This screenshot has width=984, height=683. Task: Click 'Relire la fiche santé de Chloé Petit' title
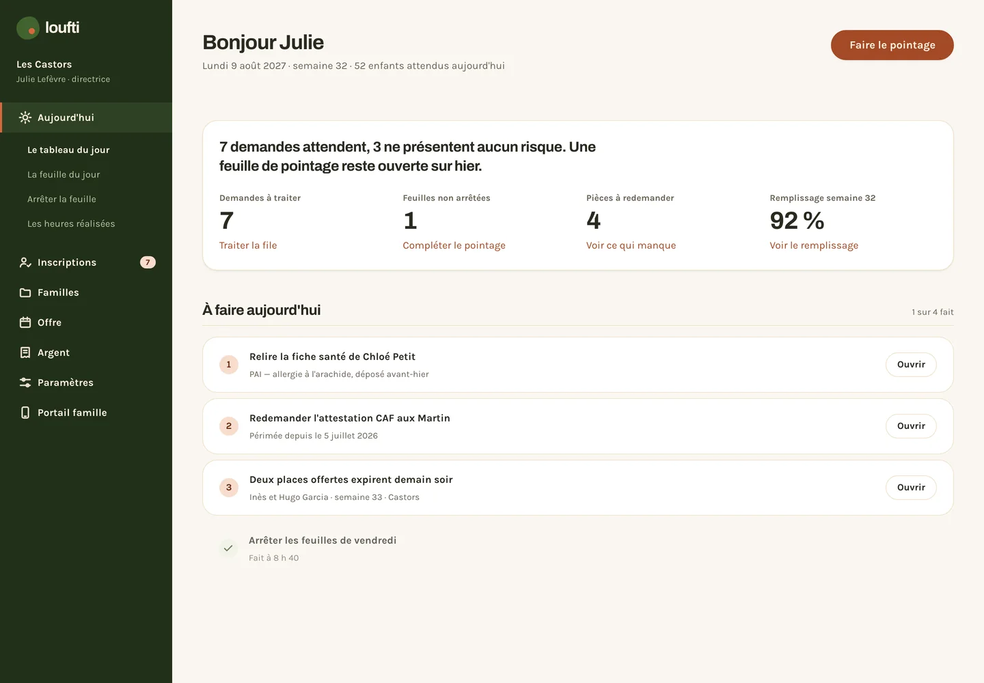click(332, 357)
